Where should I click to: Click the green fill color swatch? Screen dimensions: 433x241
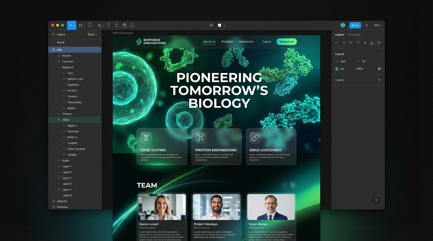pos(337,69)
